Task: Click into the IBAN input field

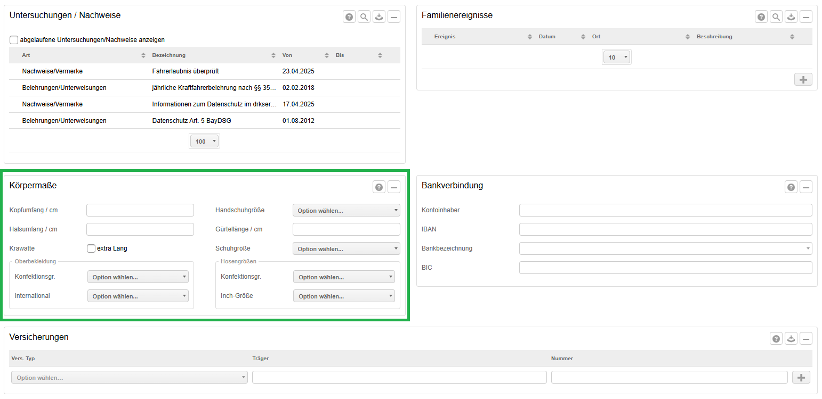Action: click(665, 229)
